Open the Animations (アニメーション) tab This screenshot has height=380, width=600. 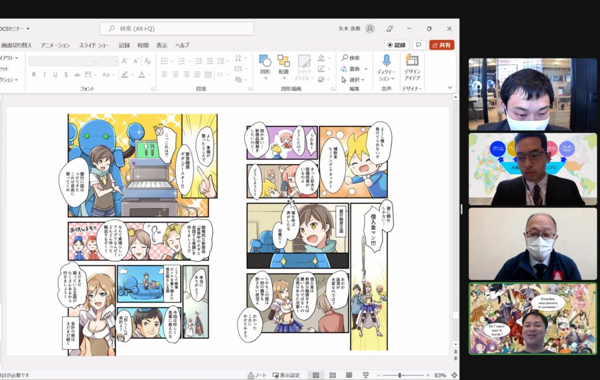(x=55, y=45)
